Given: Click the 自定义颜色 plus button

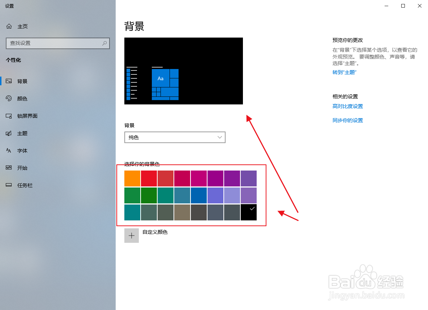Looking at the screenshot, I should [x=132, y=235].
